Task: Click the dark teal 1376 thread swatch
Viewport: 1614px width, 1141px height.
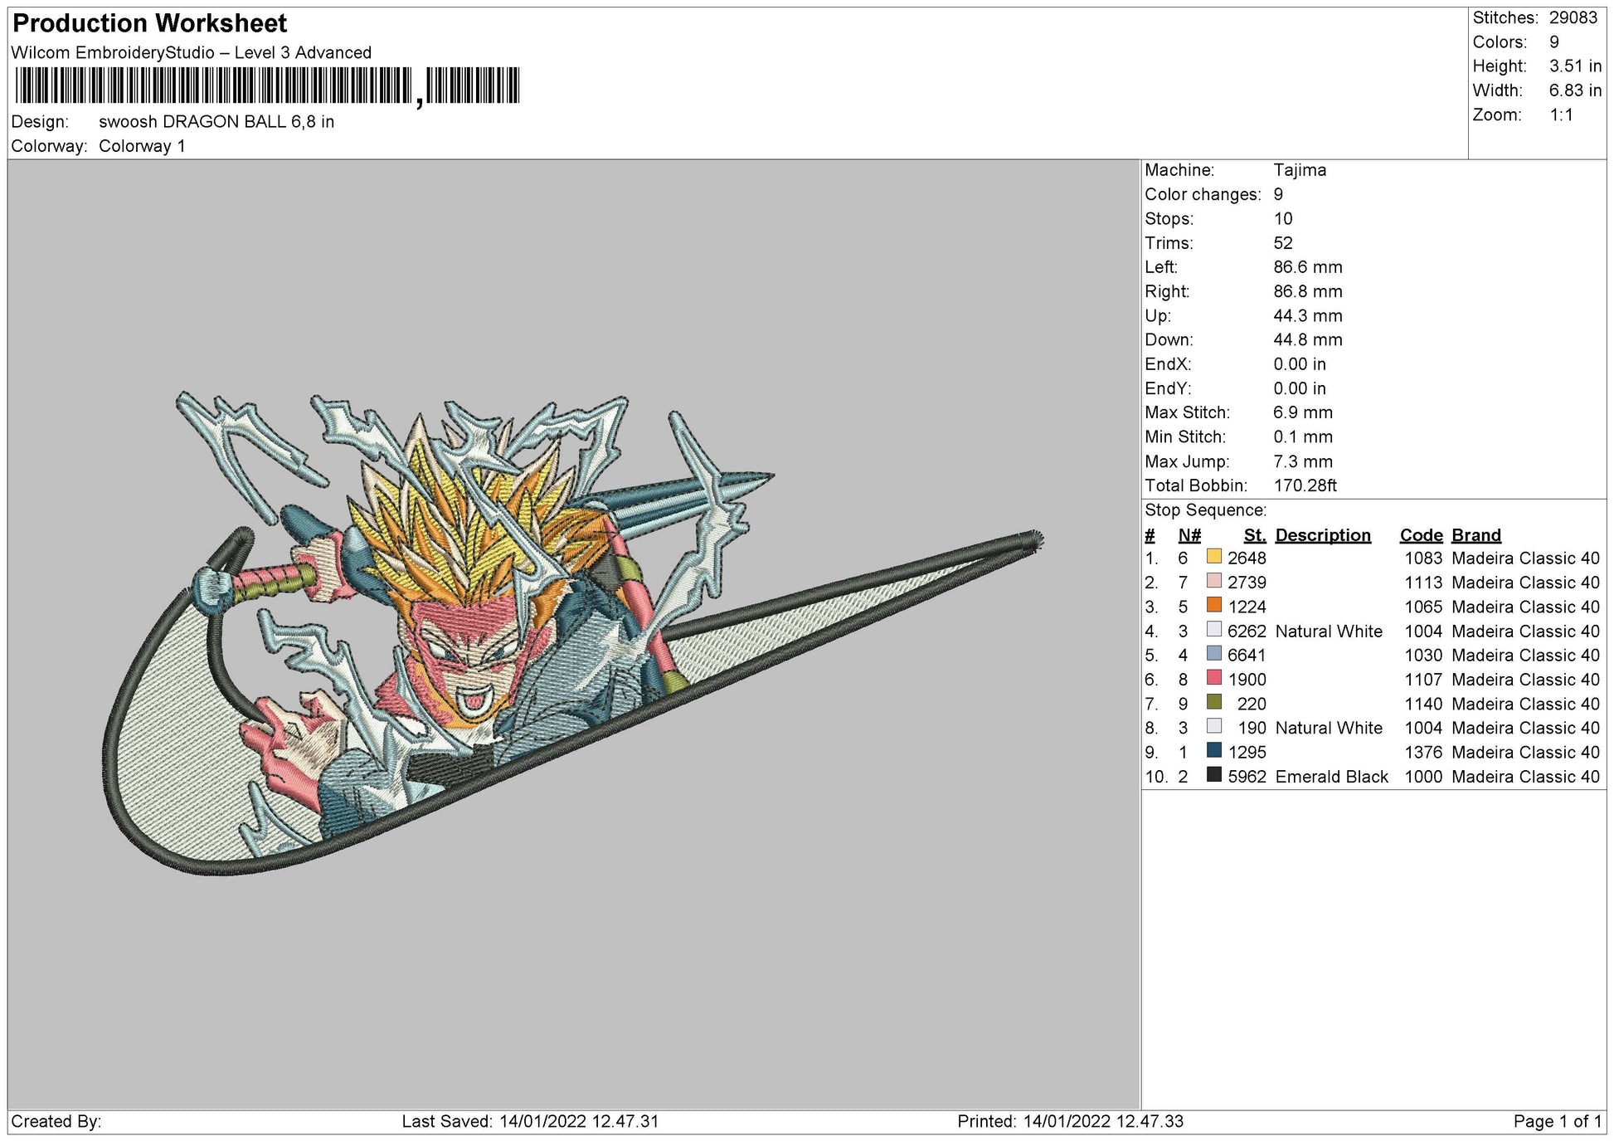Action: (x=1213, y=751)
